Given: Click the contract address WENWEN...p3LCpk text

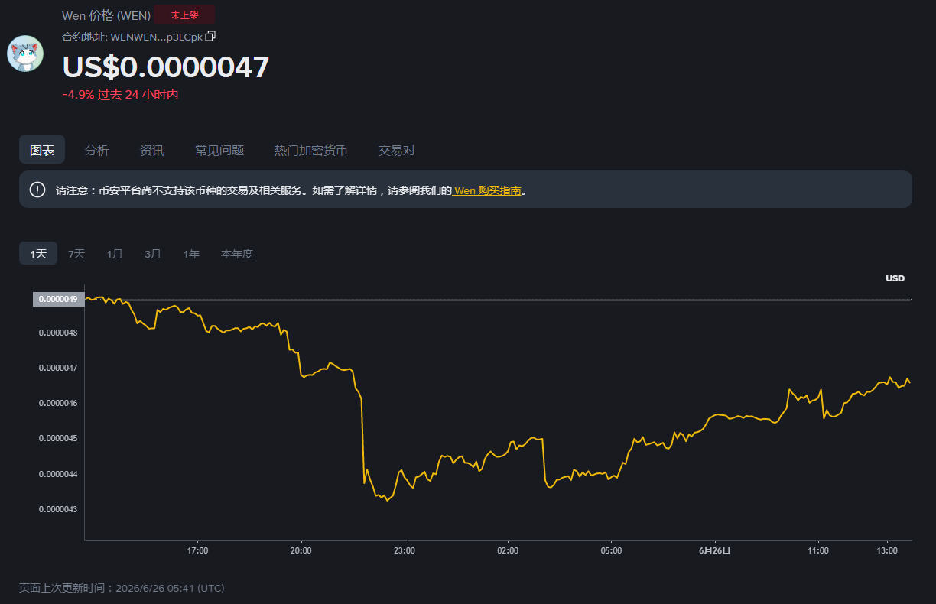Looking at the screenshot, I should coord(157,36).
